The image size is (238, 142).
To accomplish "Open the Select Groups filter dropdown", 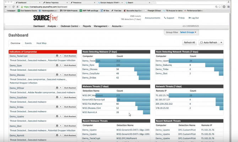I will pyautogui.click(x=188, y=32).
